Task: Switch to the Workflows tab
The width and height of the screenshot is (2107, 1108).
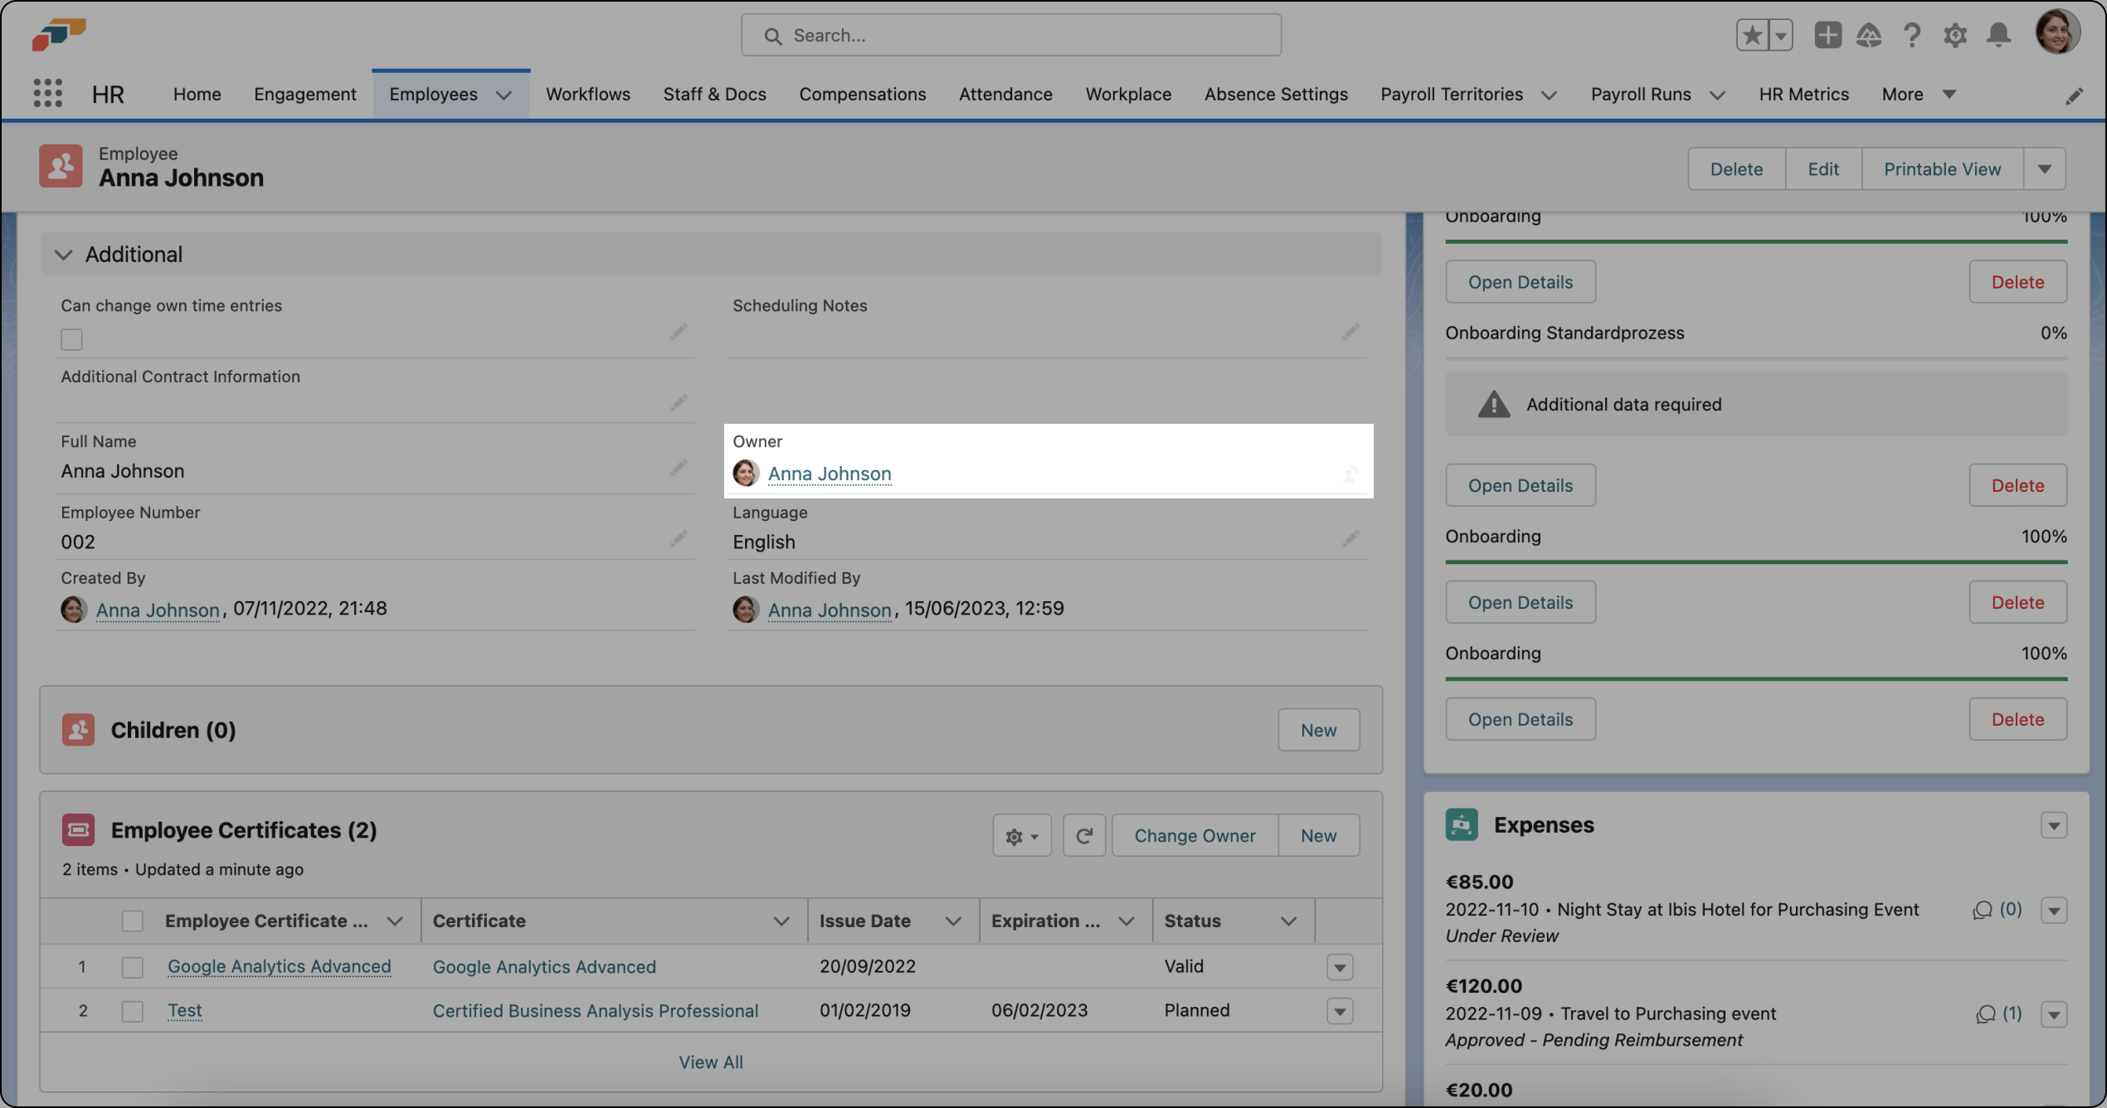Action: coord(587,94)
